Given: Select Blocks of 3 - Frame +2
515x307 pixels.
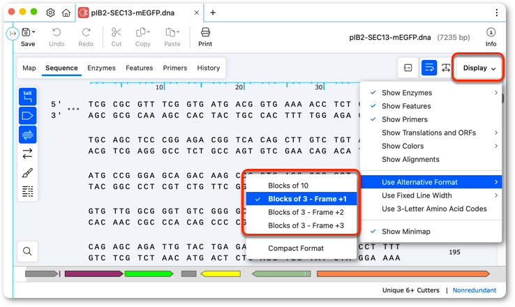Looking at the screenshot, I should (301, 212).
